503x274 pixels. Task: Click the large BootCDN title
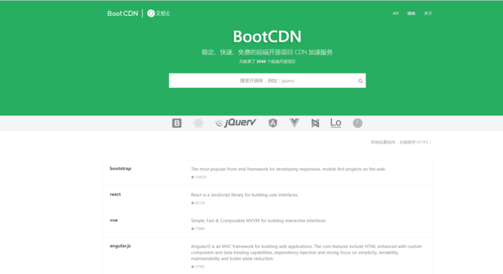tap(267, 36)
